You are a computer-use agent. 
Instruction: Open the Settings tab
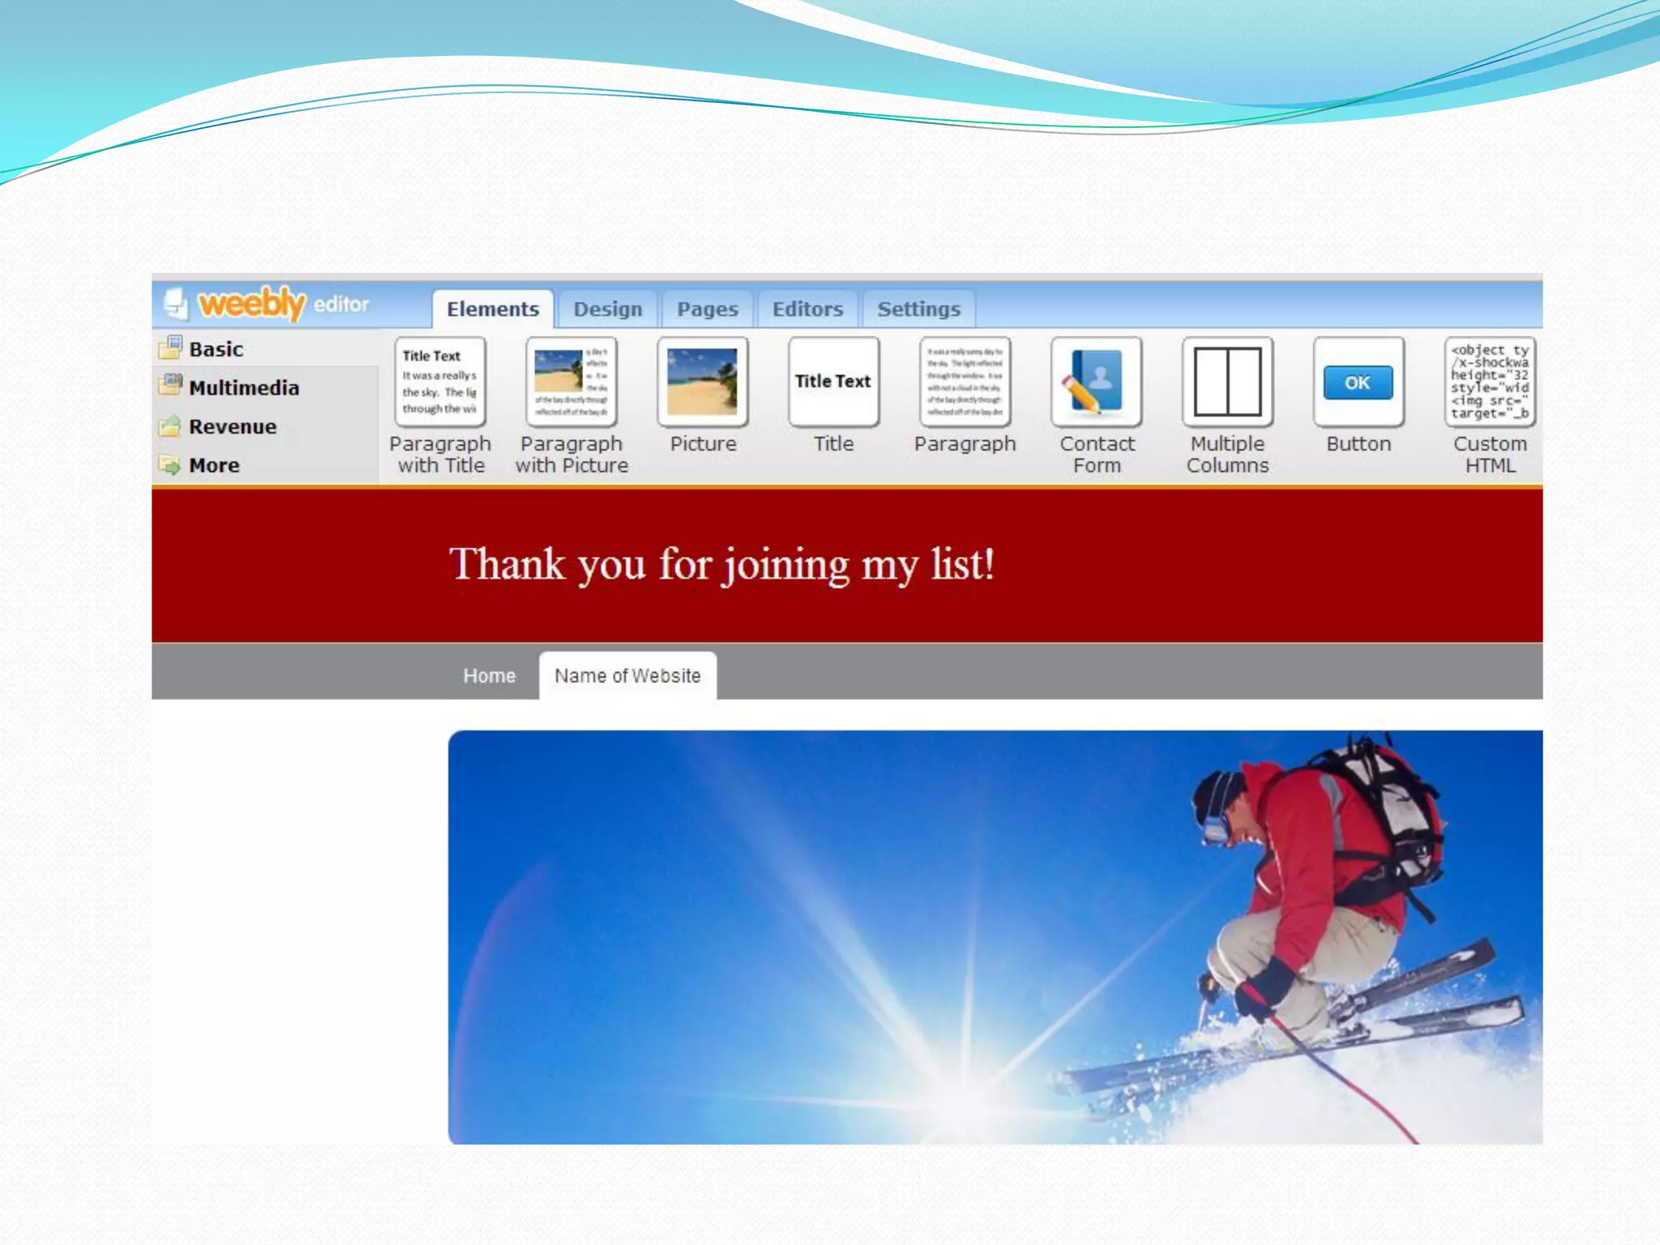point(918,310)
